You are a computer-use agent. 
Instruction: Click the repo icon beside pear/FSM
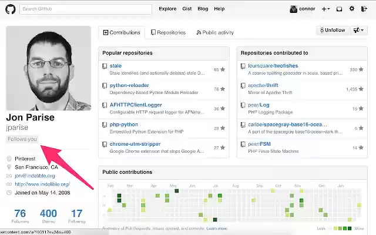click(x=243, y=145)
